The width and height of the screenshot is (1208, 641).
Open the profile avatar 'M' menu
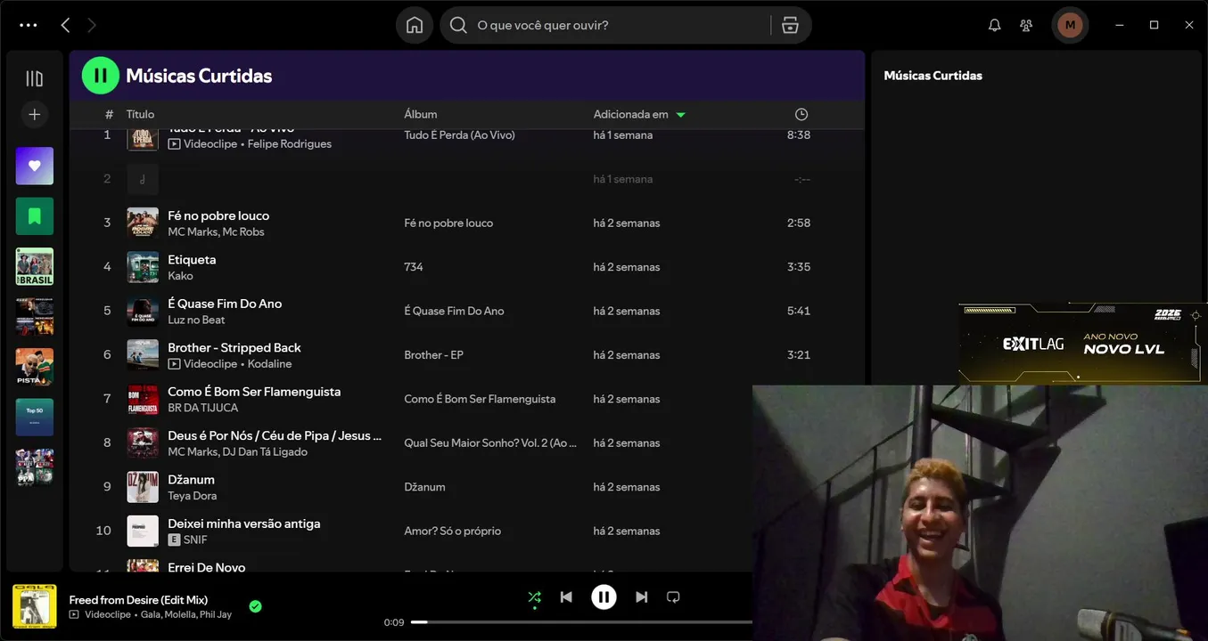pyautogui.click(x=1070, y=25)
